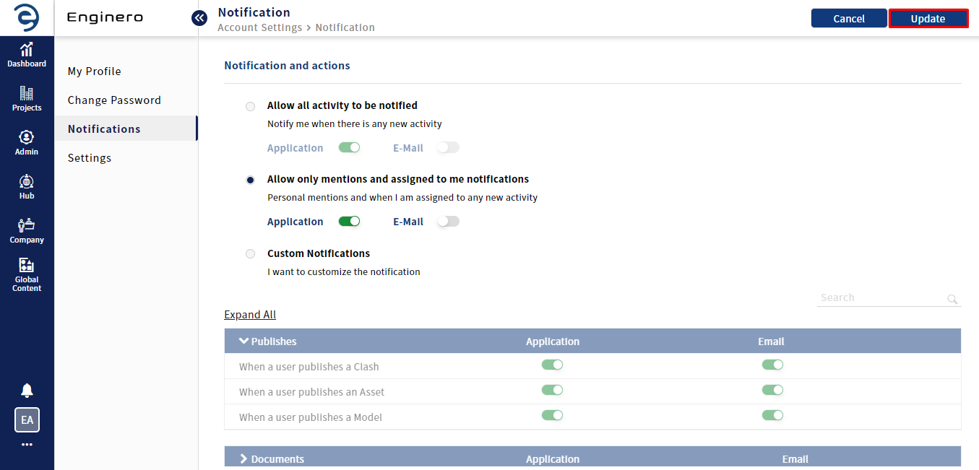Select the Custom Notifications radio button

tap(251, 254)
